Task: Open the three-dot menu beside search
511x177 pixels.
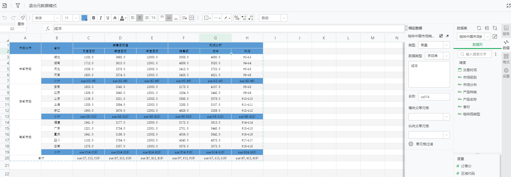Action: 496,54
